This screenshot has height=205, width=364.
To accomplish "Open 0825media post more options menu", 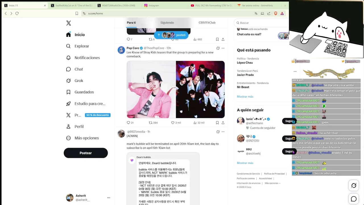I will [x=223, y=132].
